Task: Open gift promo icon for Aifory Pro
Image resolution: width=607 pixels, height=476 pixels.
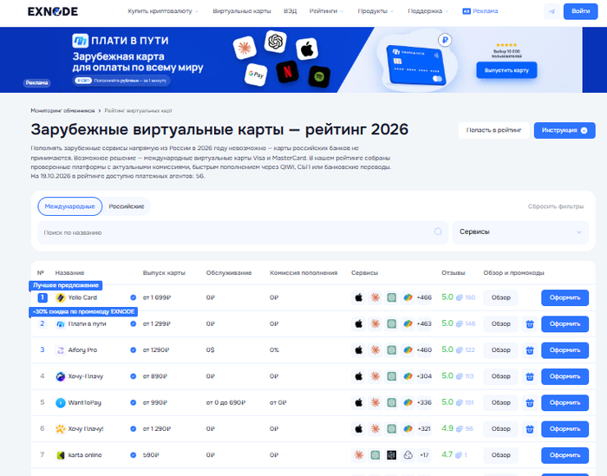Action: coord(530,350)
